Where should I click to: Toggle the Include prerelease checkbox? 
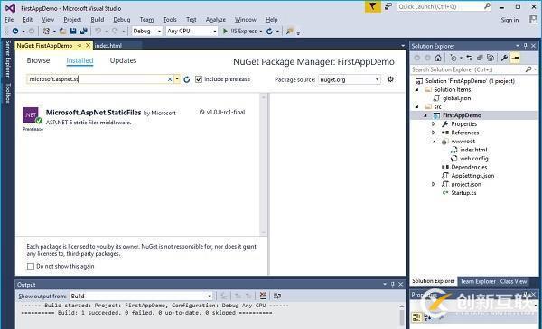point(199,79)
